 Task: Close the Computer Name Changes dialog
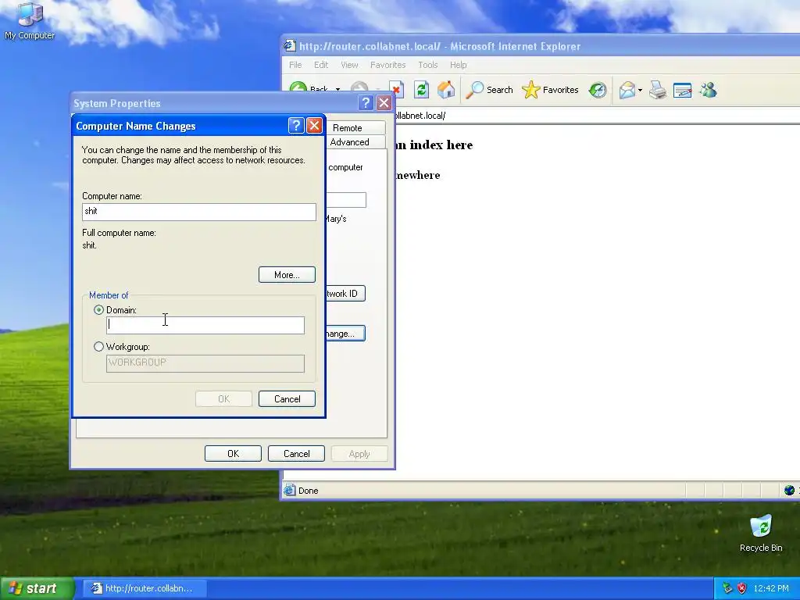click(314, 126)
